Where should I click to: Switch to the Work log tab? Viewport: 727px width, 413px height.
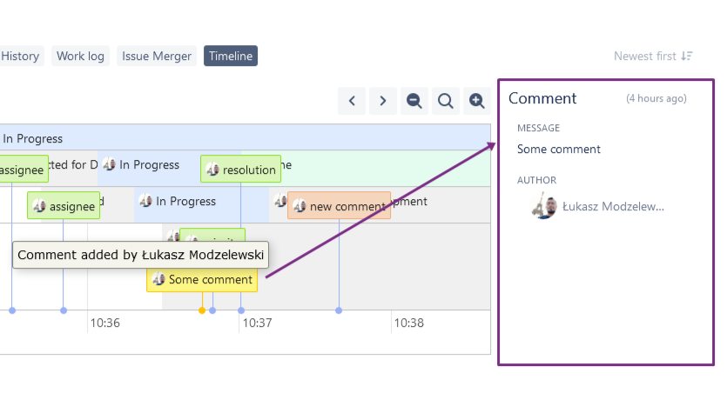coord(80,57)
